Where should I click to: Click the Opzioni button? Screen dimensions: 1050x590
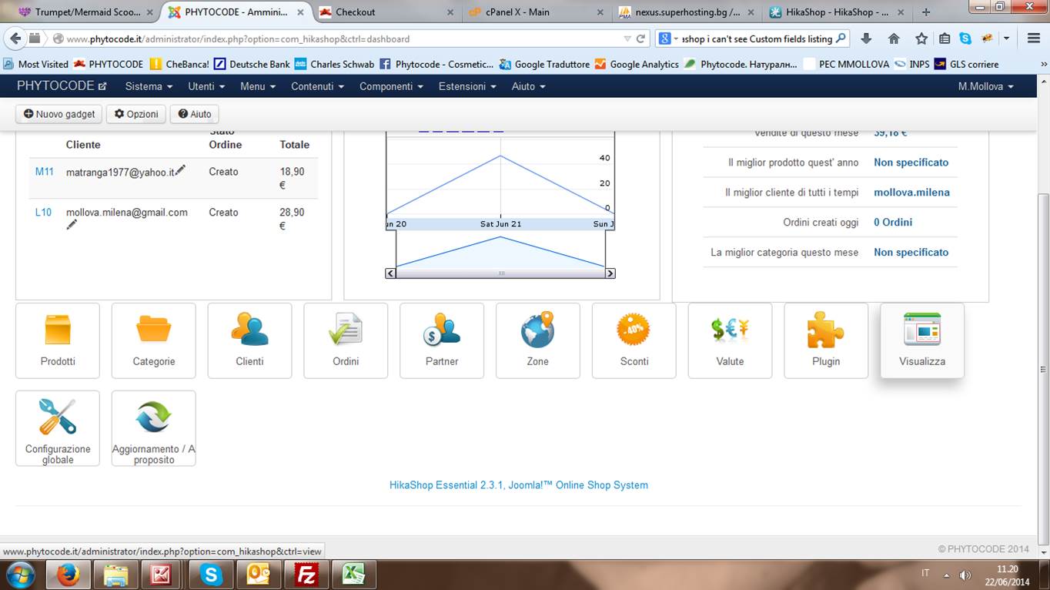tap(136, 114)
